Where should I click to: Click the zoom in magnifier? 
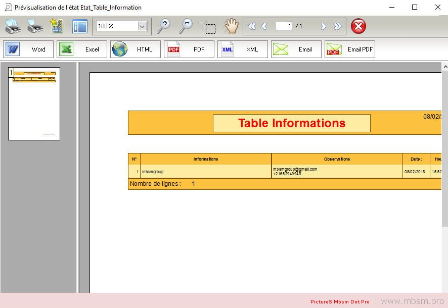pos(164,26)
